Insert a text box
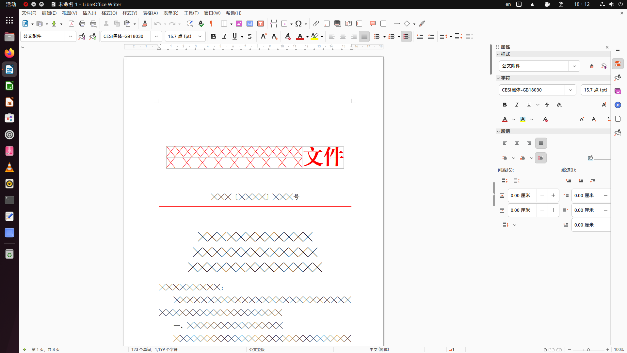Screen dimensions: 627x353 (261, 24)
